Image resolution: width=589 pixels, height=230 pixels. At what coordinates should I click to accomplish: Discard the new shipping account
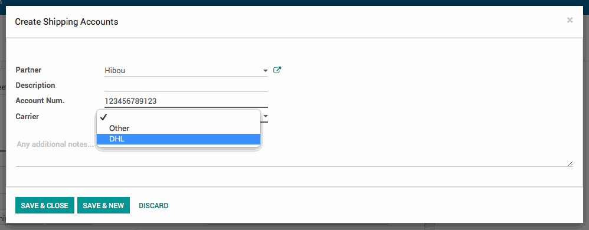click(x=153, y=206)
